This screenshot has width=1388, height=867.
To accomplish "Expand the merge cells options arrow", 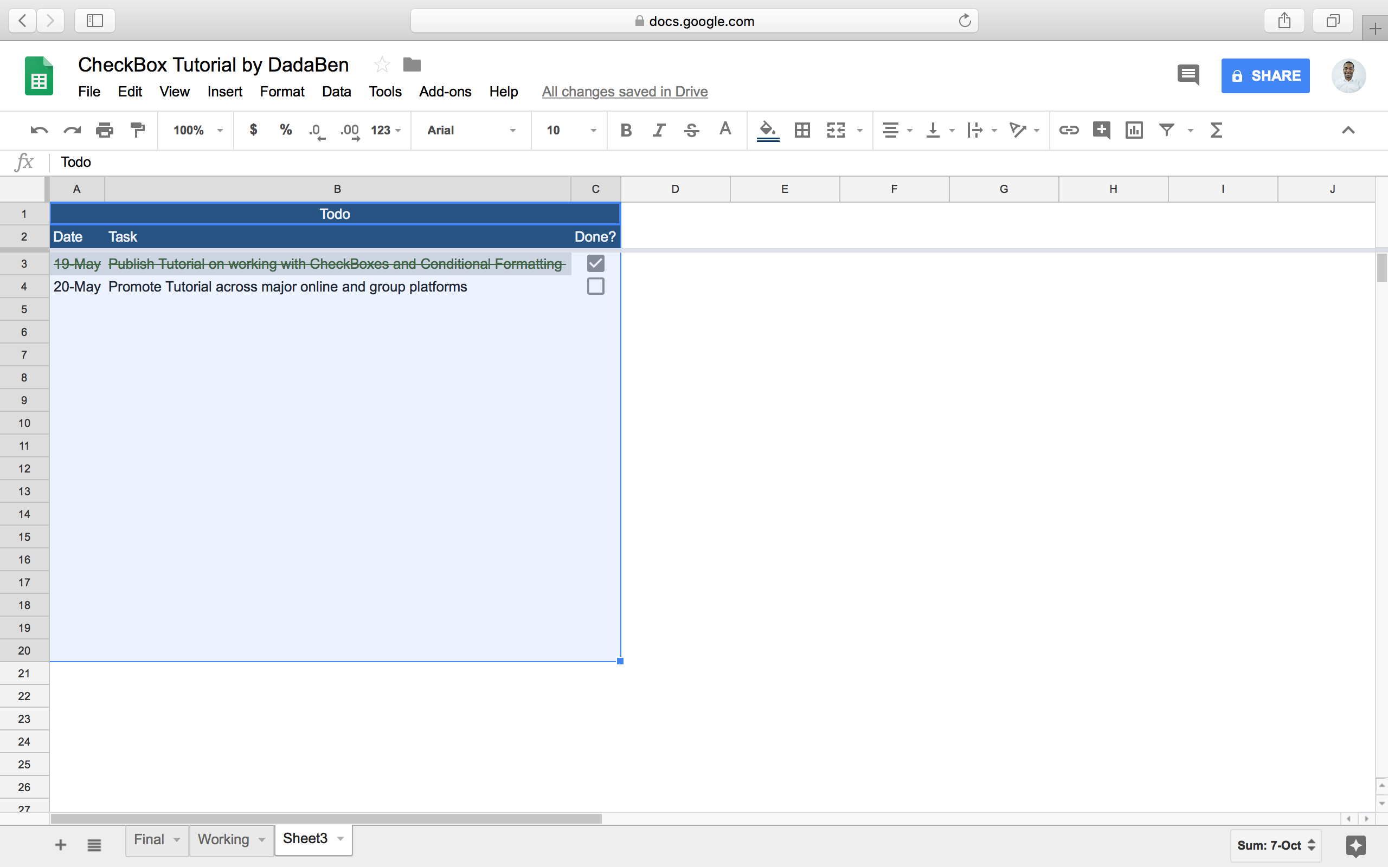I will tap(859, 131).
